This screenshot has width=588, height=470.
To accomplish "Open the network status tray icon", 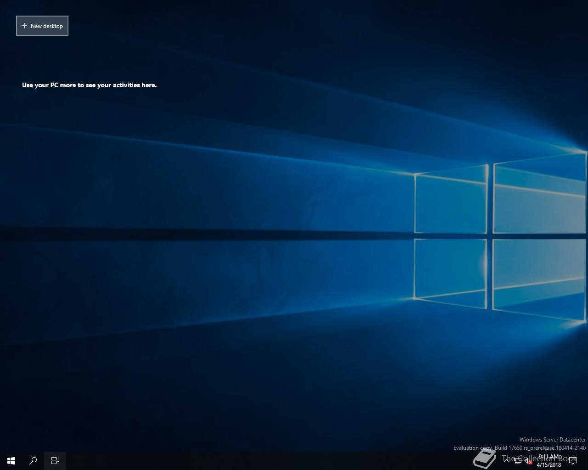I will point(518,461).
